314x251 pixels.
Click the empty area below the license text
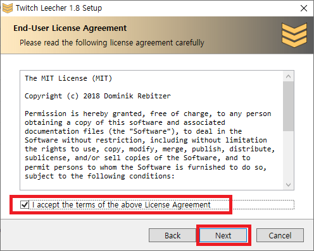coord(151,185)
